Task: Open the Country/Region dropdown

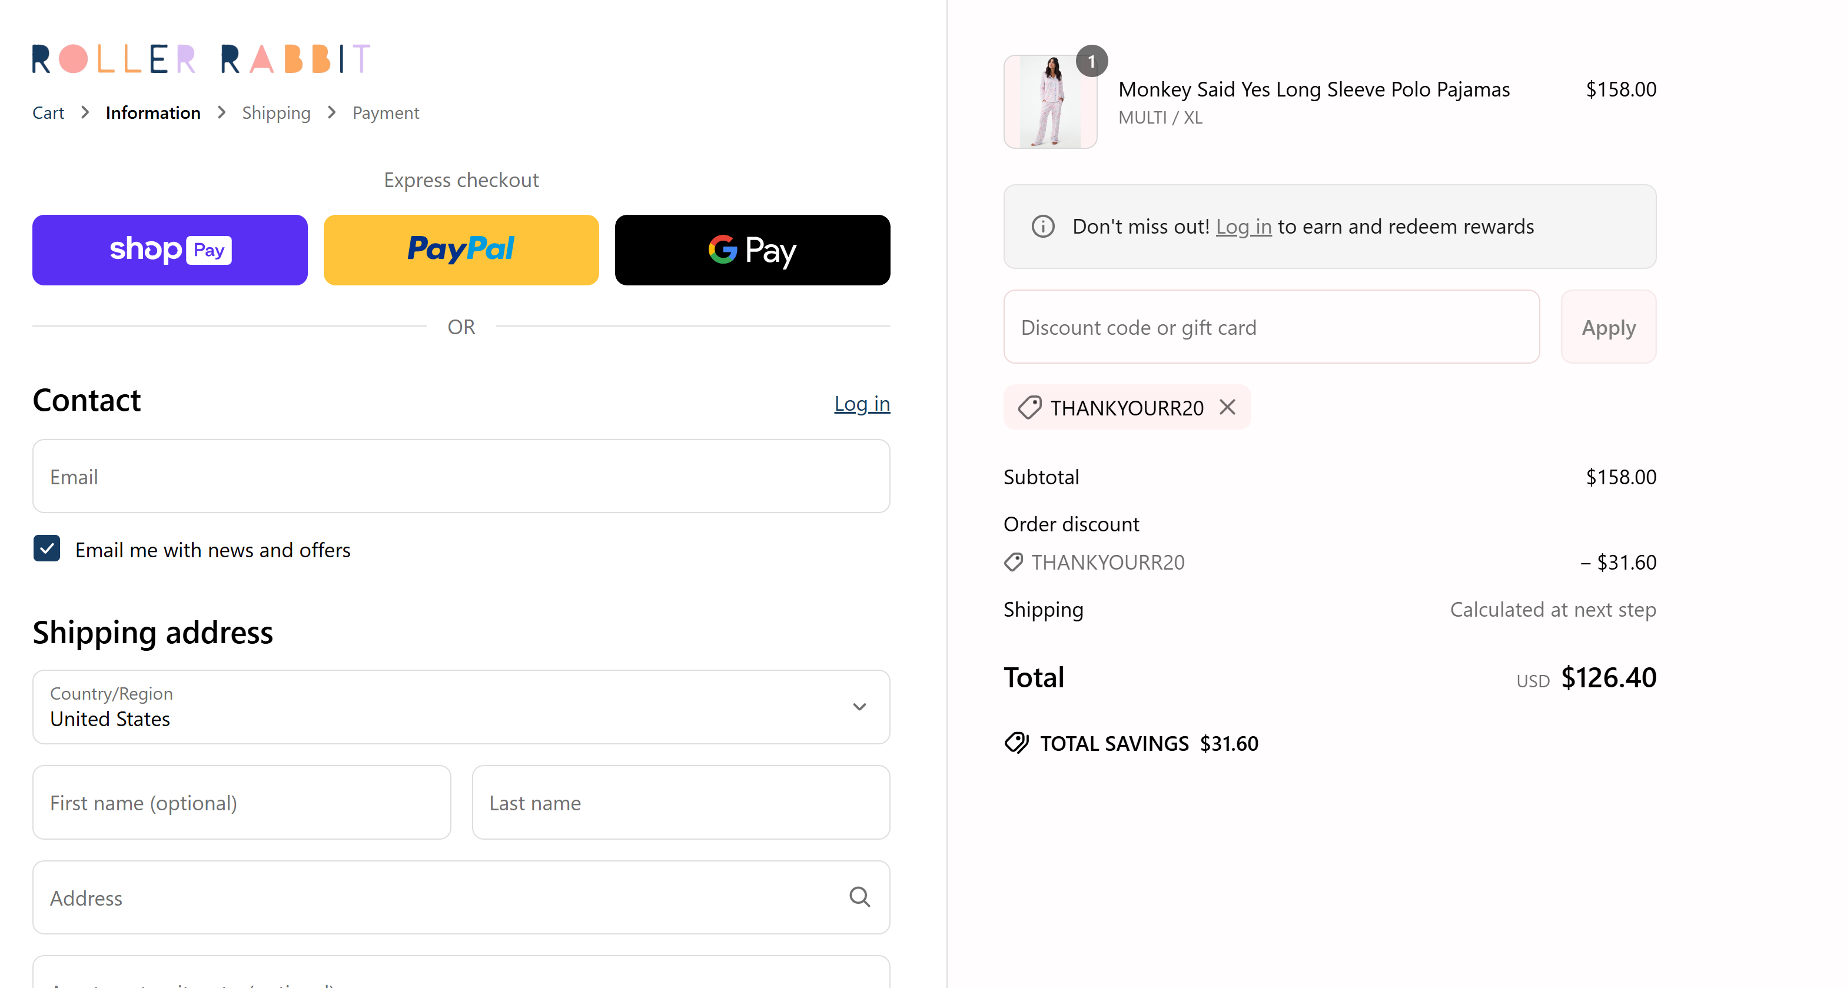Action: [461, 707]
